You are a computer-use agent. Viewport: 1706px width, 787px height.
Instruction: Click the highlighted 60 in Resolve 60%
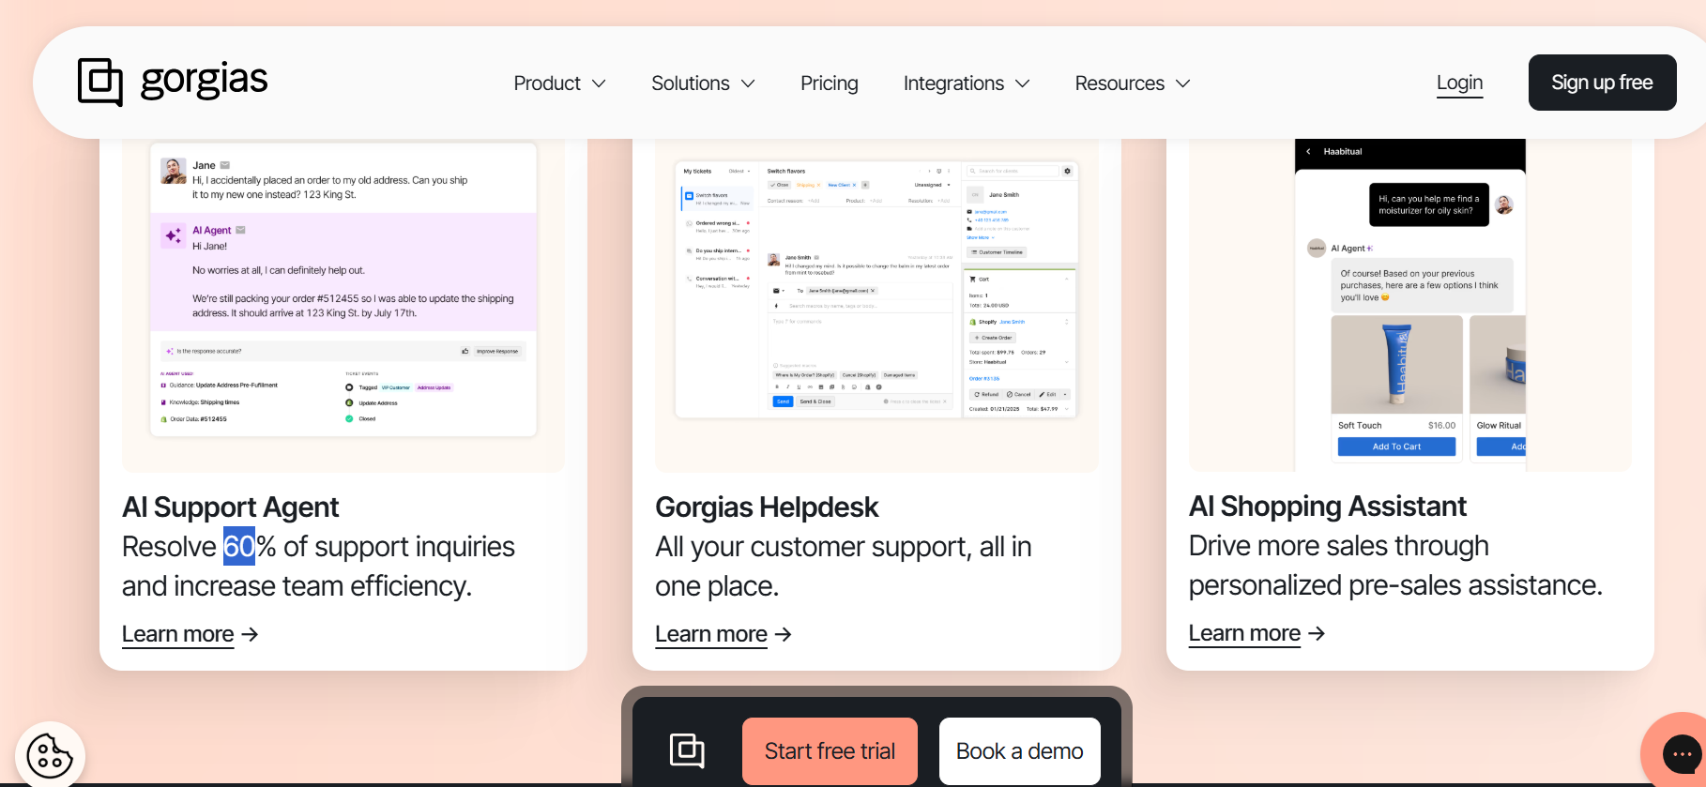point(239,547)
